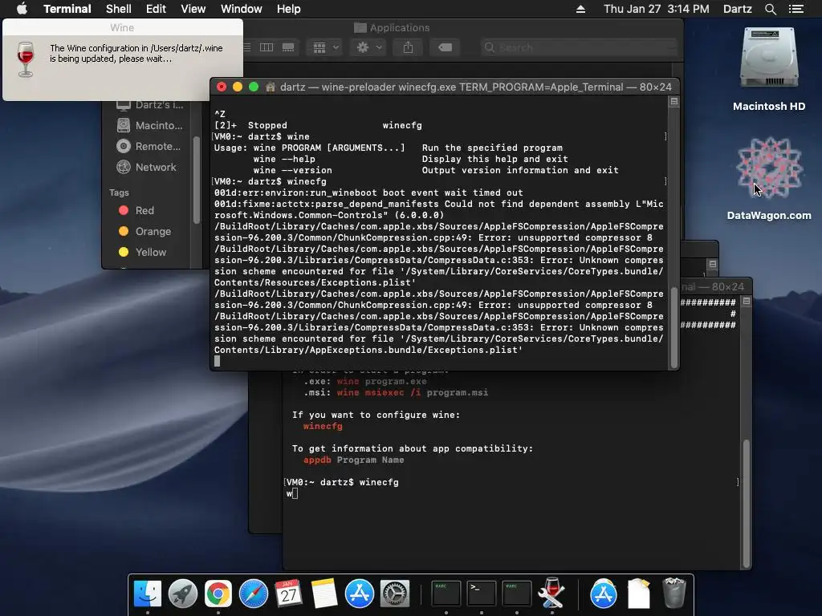Split the back 80×24 Terminal pane
822x616 pixels.
point(747,302)
